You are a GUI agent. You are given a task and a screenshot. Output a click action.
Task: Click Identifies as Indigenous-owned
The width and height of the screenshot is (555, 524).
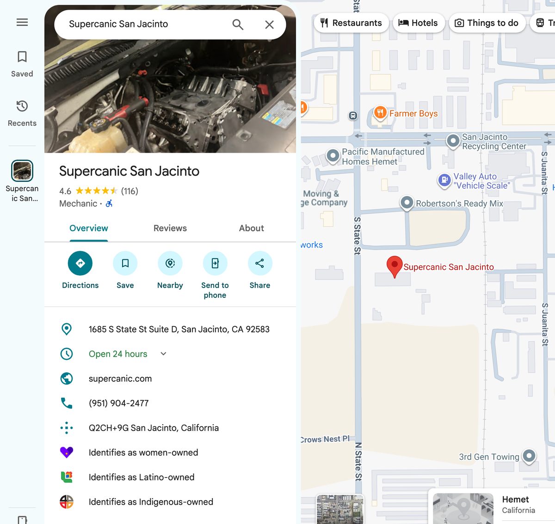151,502
